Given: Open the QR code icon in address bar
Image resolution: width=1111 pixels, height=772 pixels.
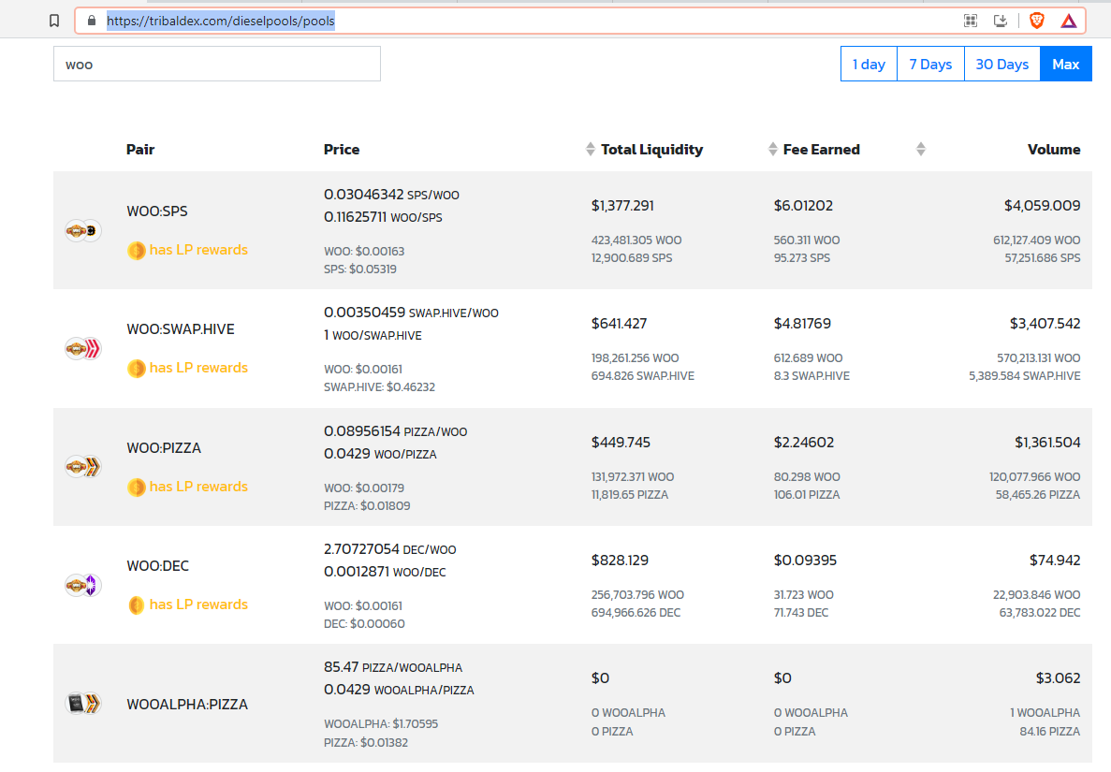Looking at the screenshot, I should click(971, 21).
